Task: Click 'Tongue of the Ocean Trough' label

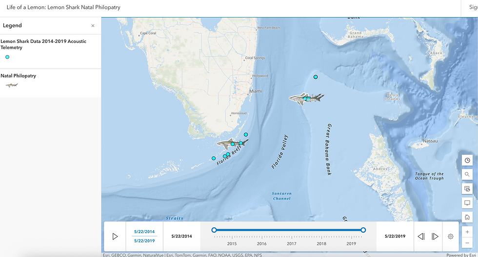Action: tap(429, 176)
